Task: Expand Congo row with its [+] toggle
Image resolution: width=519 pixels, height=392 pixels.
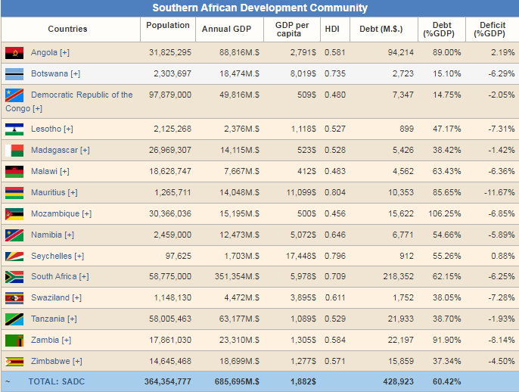Action: (37, 109)
